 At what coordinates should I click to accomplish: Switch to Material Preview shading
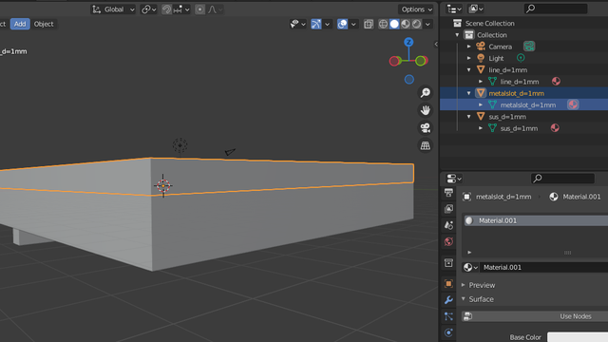406,24
